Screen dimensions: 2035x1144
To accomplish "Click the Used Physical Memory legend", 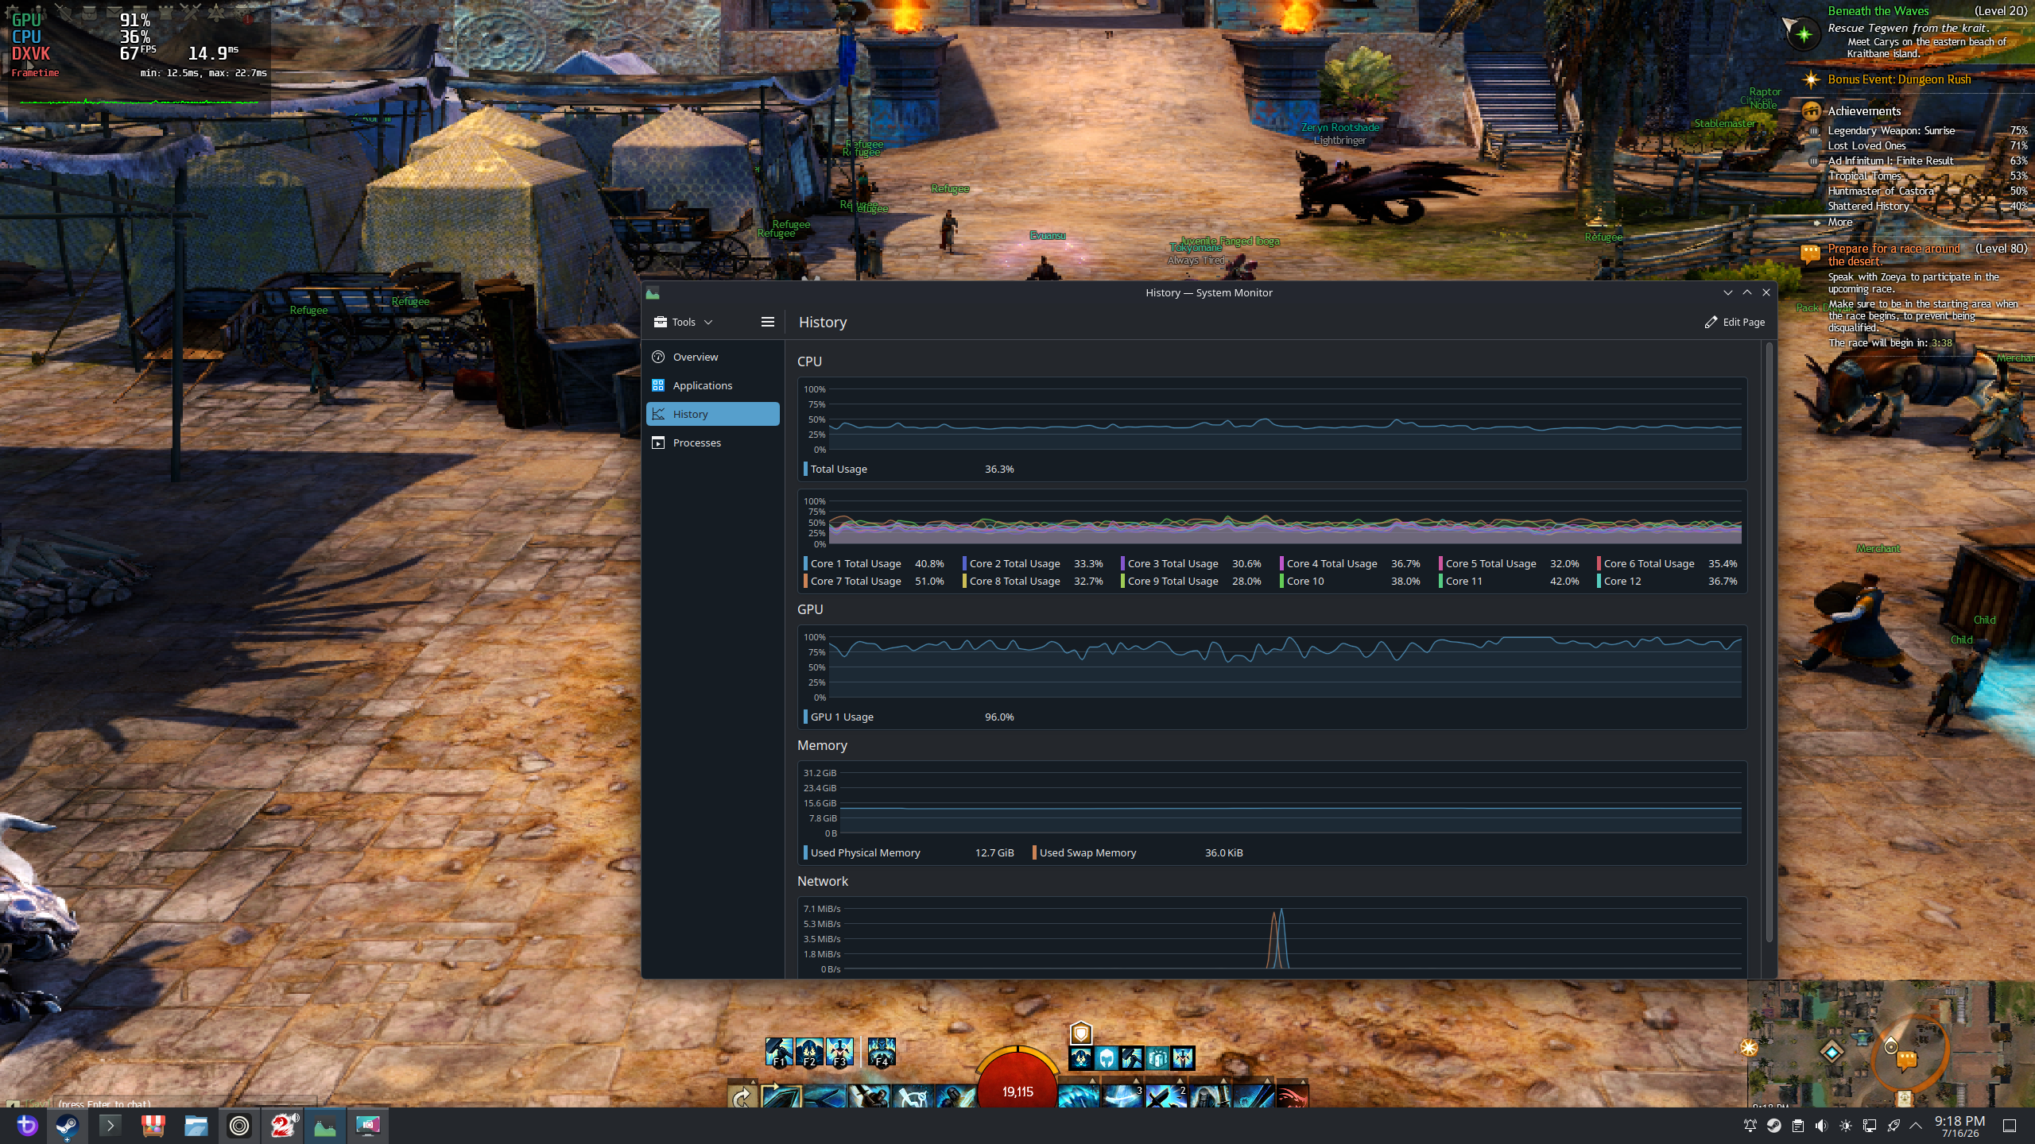I will pyautogui.click(x=909, y=852).
